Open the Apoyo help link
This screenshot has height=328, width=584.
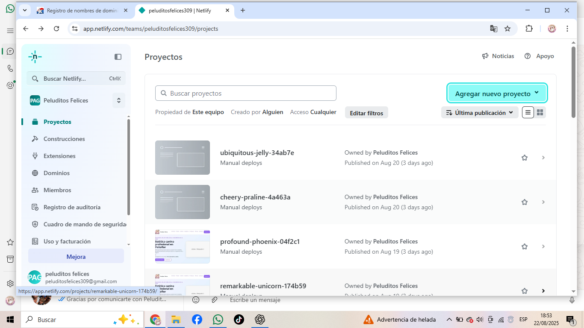(539, 56)
